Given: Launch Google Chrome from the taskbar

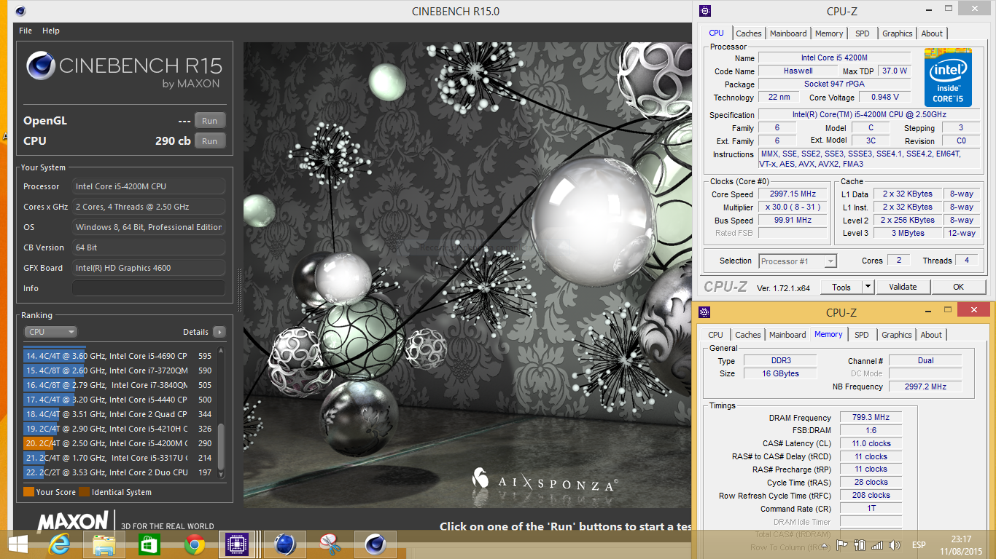Looking at the screenshot, I should click(x=195, y=544).
